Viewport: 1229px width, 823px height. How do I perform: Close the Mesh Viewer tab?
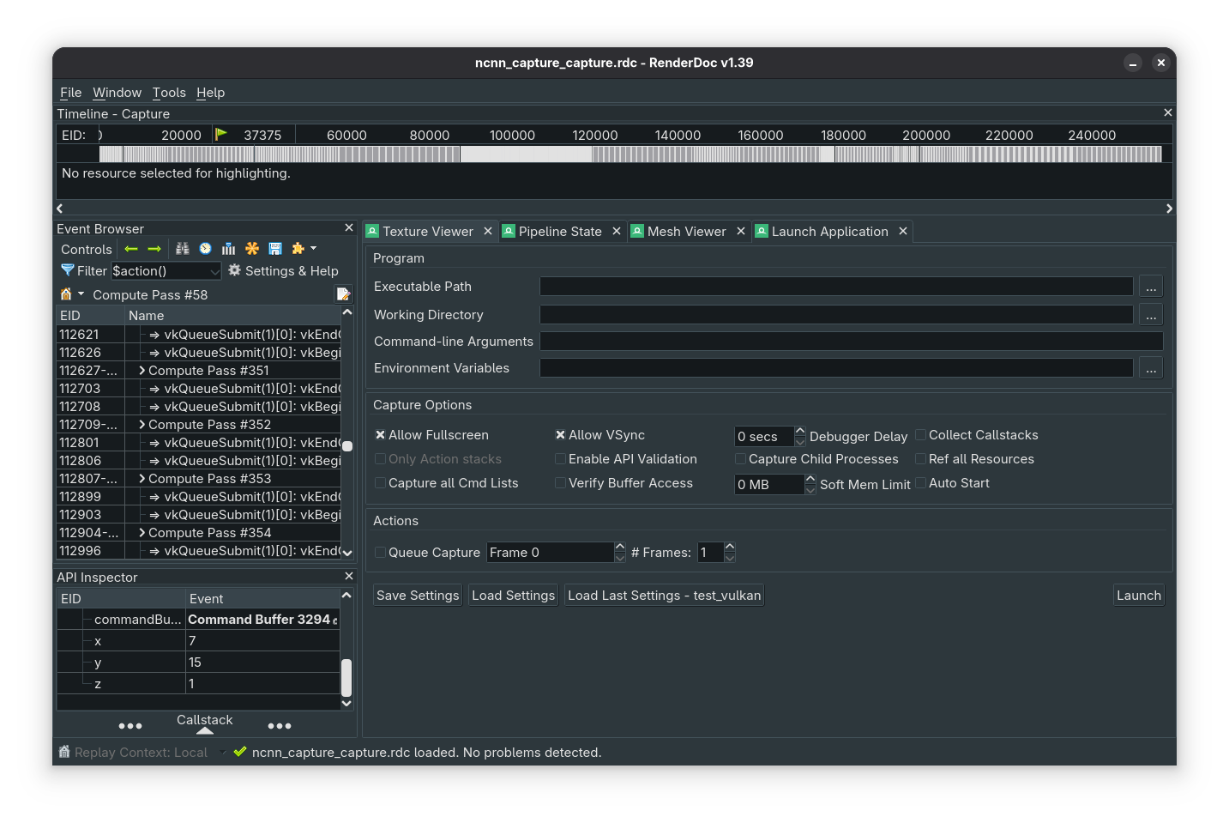(x=741, y=231)
